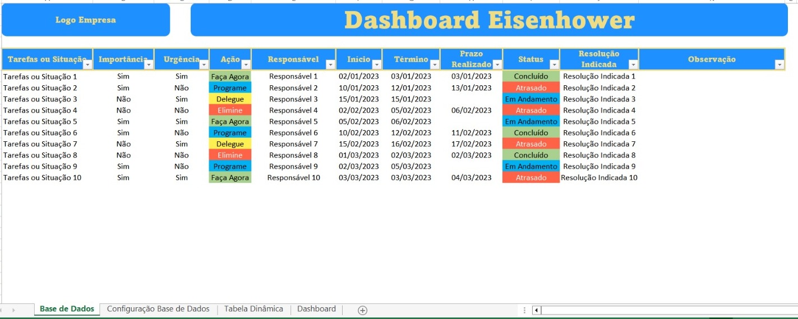Expand the Responsável filter dropdown

point(330,65)
